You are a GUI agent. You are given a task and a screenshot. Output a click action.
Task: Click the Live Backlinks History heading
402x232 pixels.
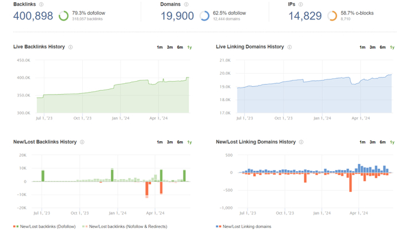(x=39, y=47)
